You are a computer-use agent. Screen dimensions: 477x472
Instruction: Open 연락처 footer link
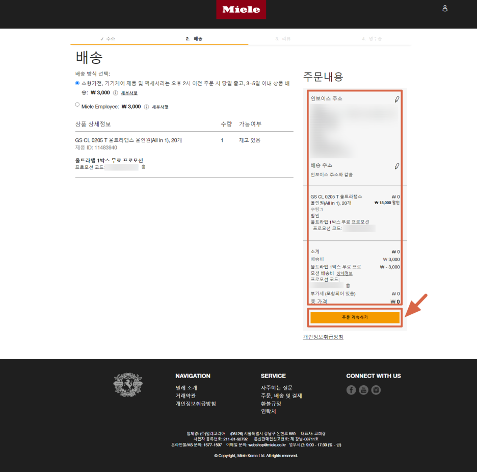[x=268, y=411]
